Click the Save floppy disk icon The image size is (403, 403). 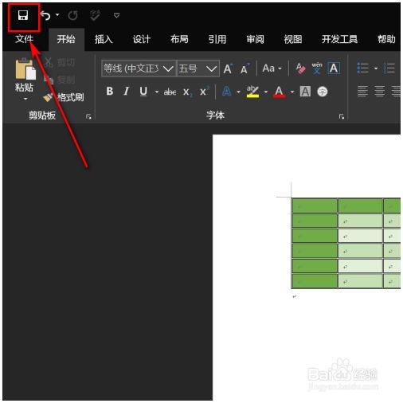(x=23, y=15)
